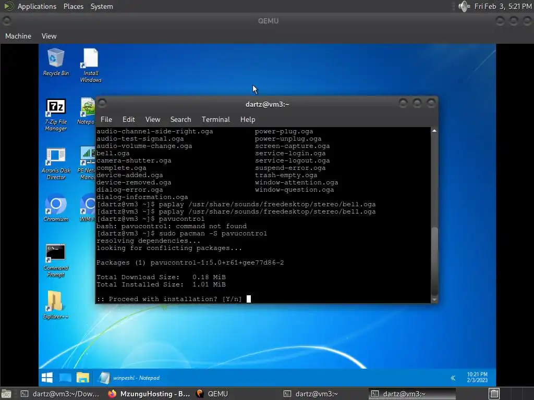Click the terminal window menu button at left of title
The width and height of the screenshot is (534, 400).
pos(102,103)
